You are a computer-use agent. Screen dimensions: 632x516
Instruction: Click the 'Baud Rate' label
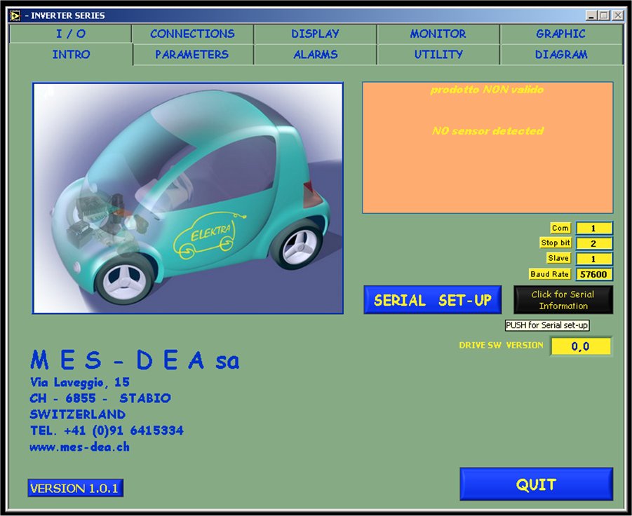coord(549,274)
